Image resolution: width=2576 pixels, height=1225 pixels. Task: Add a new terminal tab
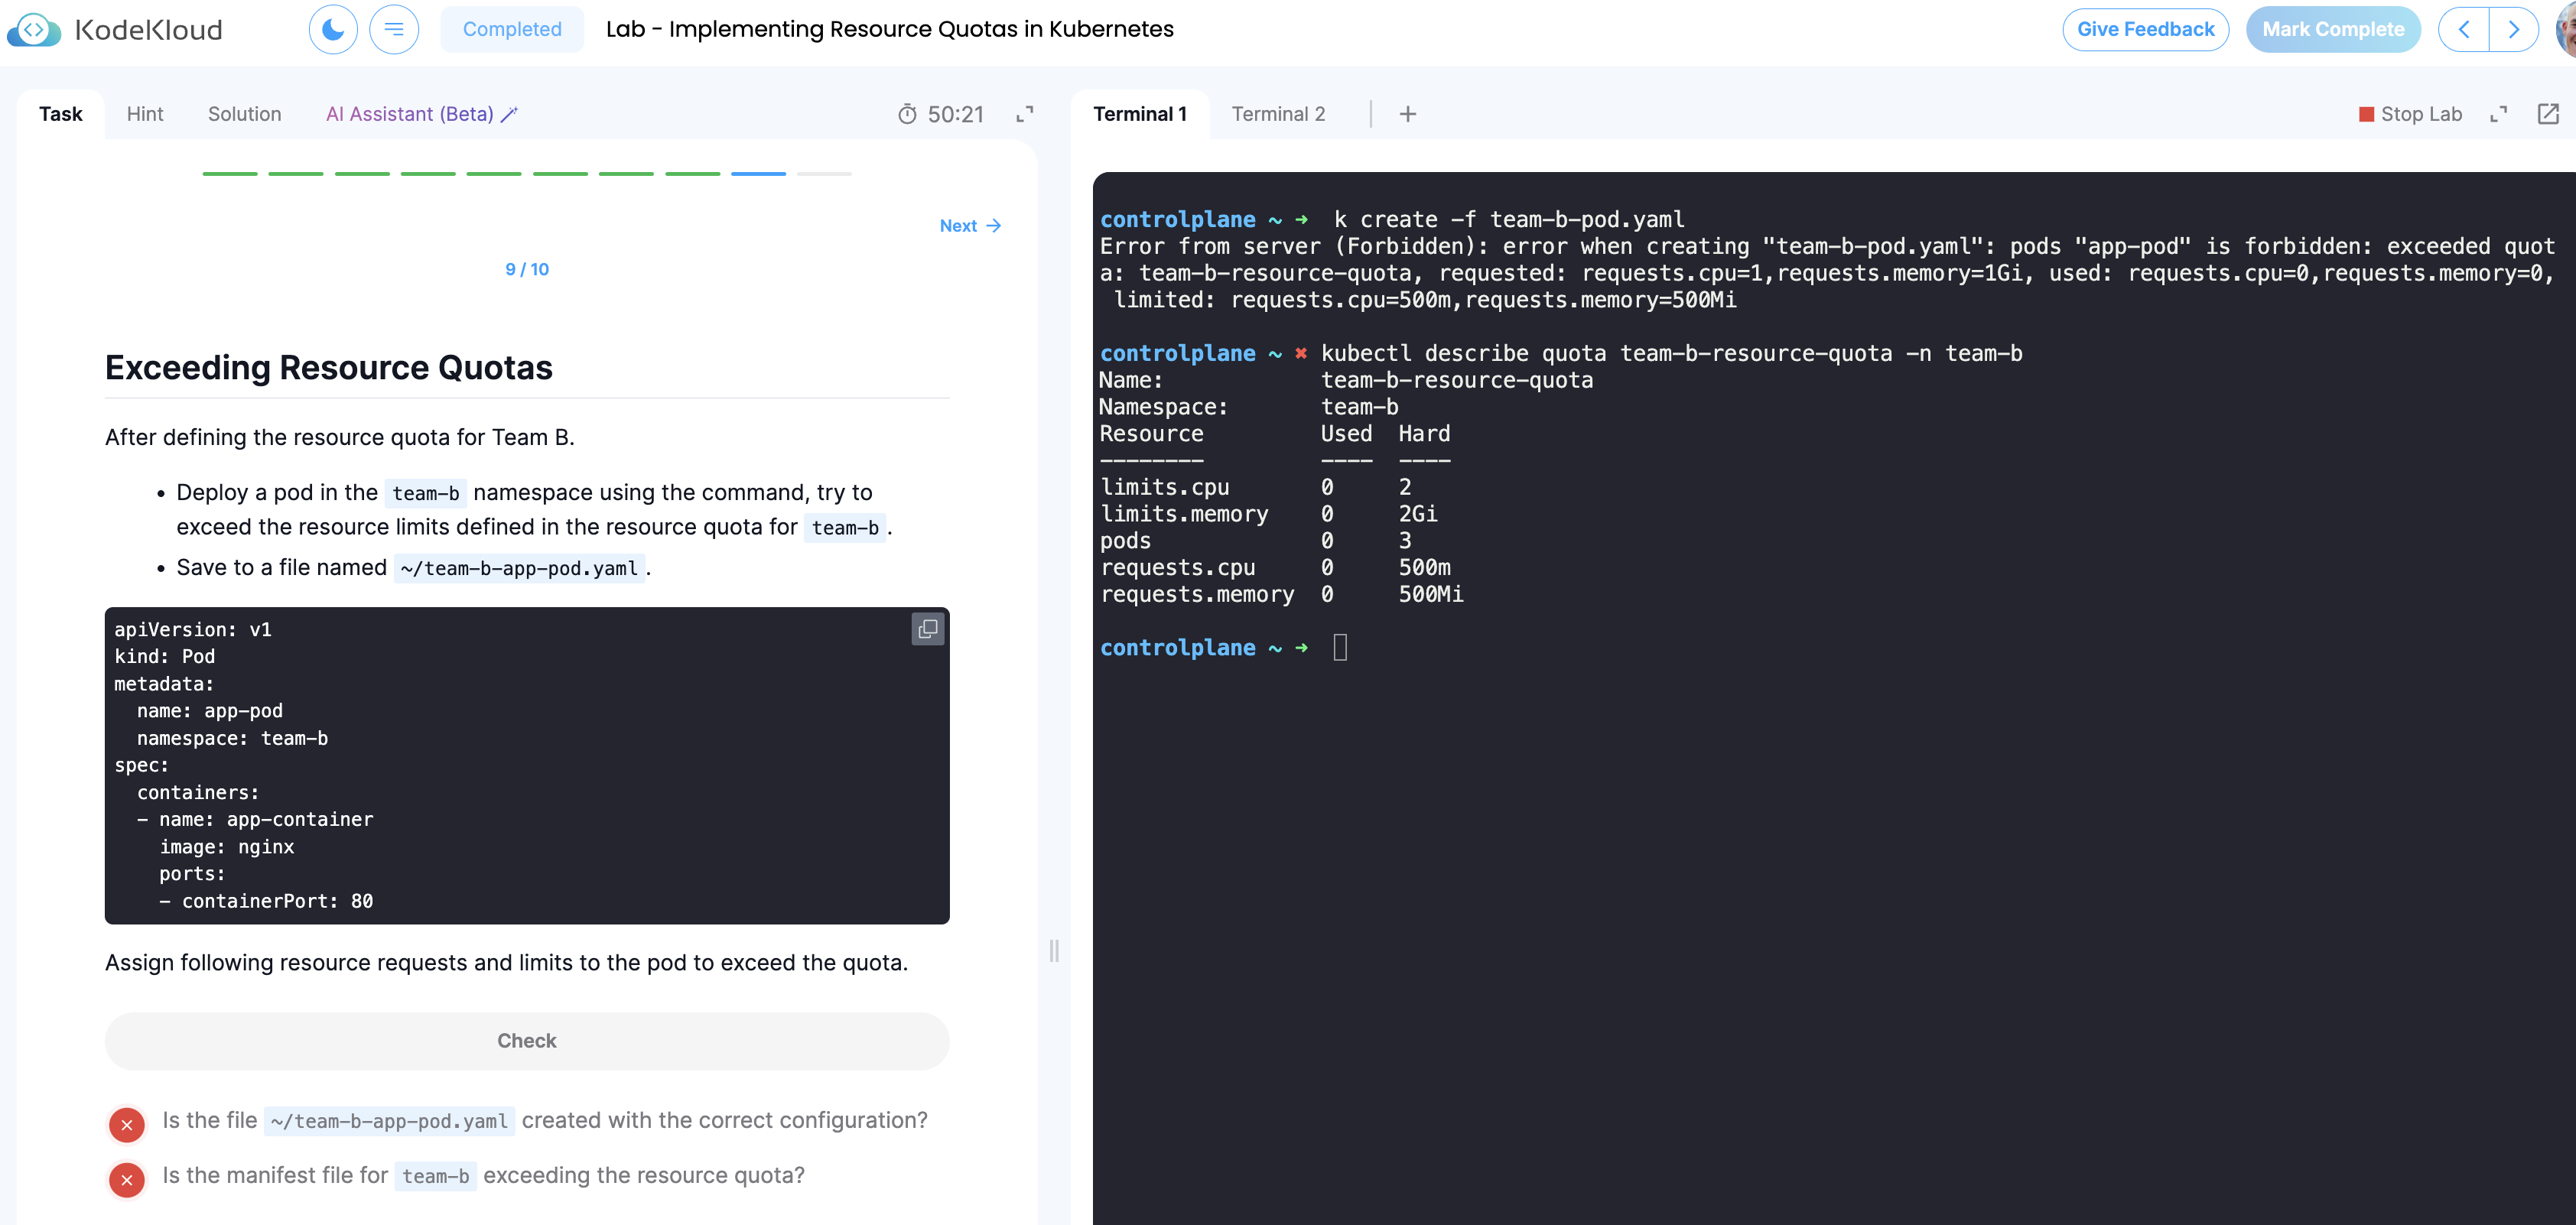click(1407, 114)
